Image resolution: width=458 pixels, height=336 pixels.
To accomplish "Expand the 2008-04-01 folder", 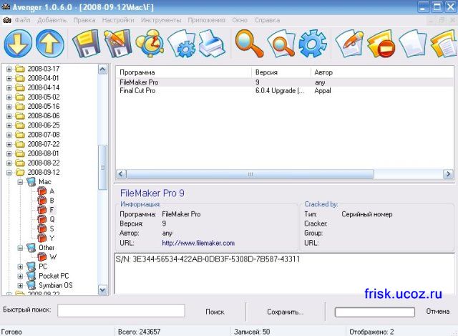I will (9, 78).
